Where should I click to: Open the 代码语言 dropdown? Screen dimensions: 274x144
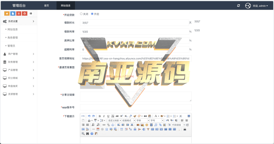[x=178, y=125]
